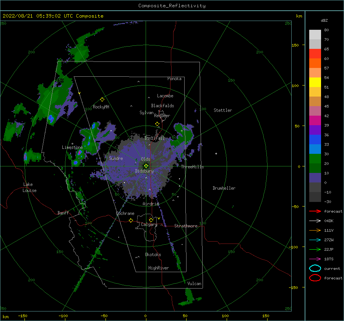This screenshot has height=321, width=344.
Task: Click the green 22JP arrow in legend
Action: pyautogui.click(x=315, y=249)
